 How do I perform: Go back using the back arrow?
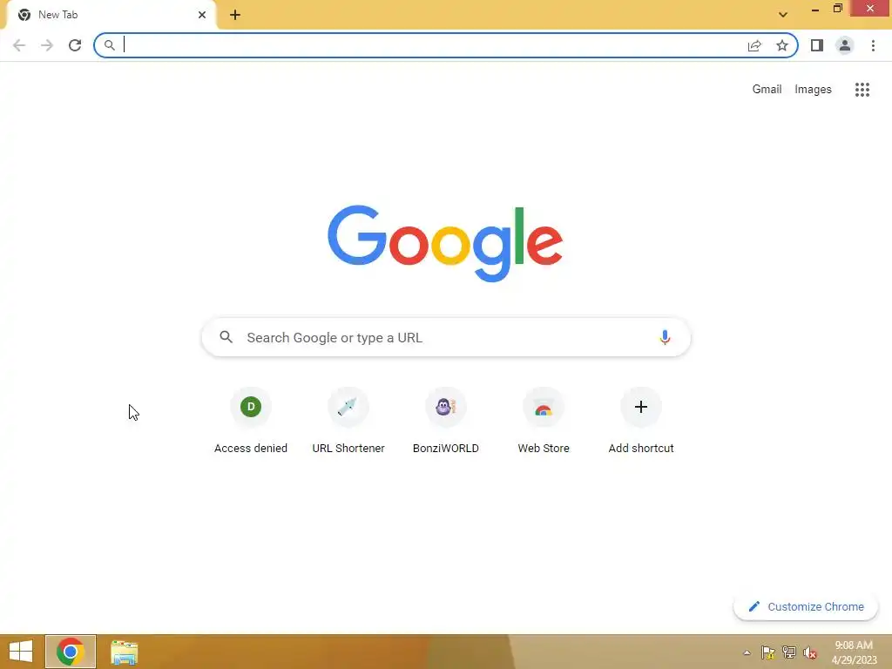[x=19, y=45]
